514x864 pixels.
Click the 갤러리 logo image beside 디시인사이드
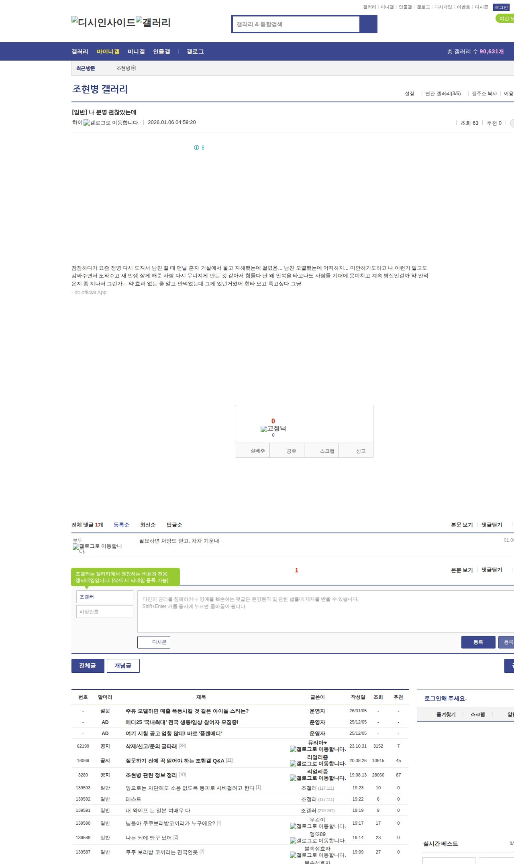[x=153, y=22]
